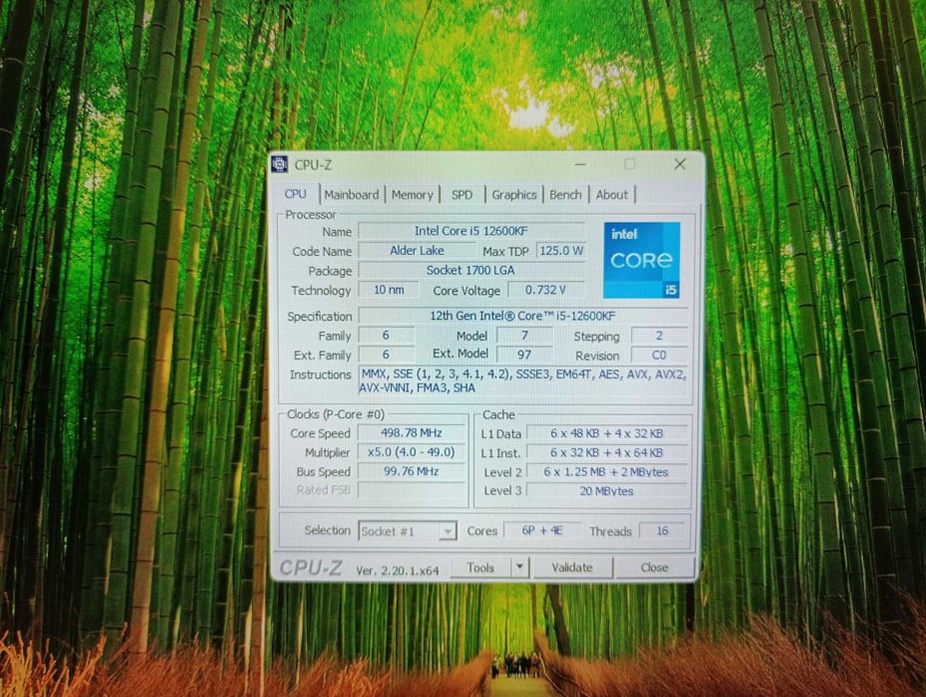Click the Cores value 6P + 4E

[x=542, y=531]
